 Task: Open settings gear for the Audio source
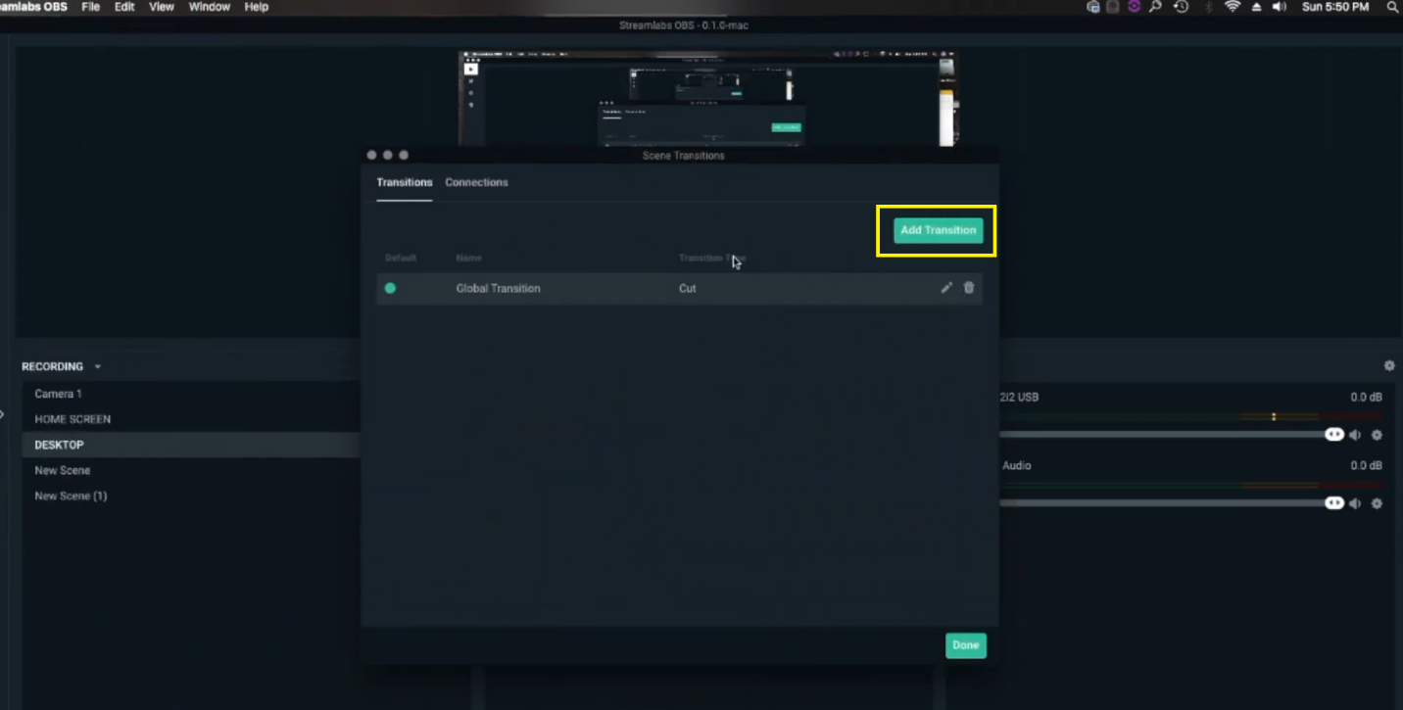click(x=1377, y=502)
